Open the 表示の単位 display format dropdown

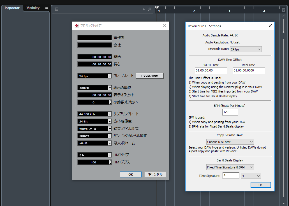94,88
